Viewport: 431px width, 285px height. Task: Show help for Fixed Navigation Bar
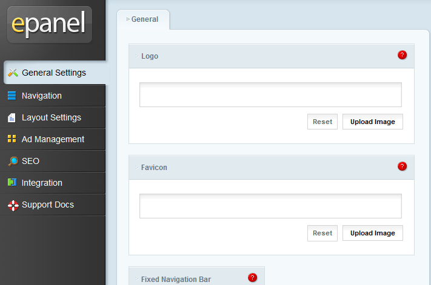(x=252, y=278)
